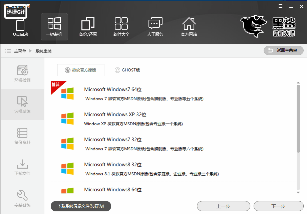Click 安装系统 sidebar step

22,198
